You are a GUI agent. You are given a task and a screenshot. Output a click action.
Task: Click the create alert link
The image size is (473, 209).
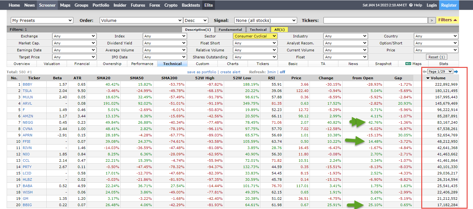coord(230,72)
